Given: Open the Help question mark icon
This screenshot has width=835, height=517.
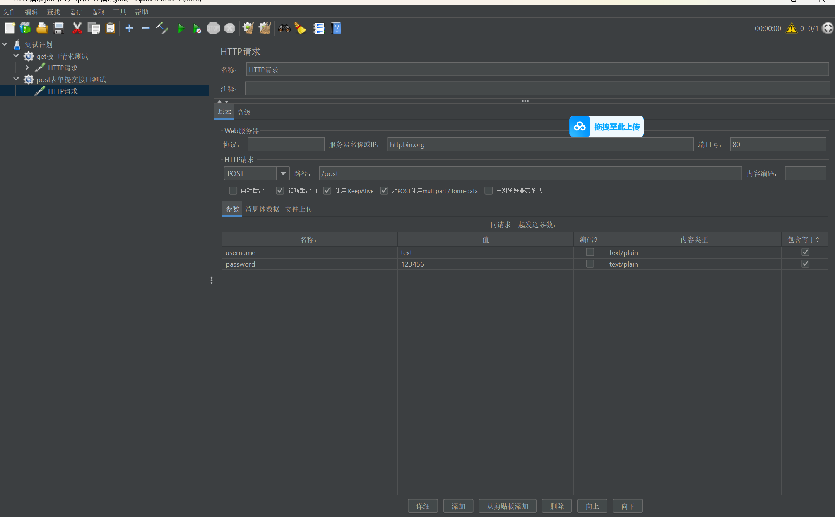Looking at the screenshot, I should tap(336, 28).
